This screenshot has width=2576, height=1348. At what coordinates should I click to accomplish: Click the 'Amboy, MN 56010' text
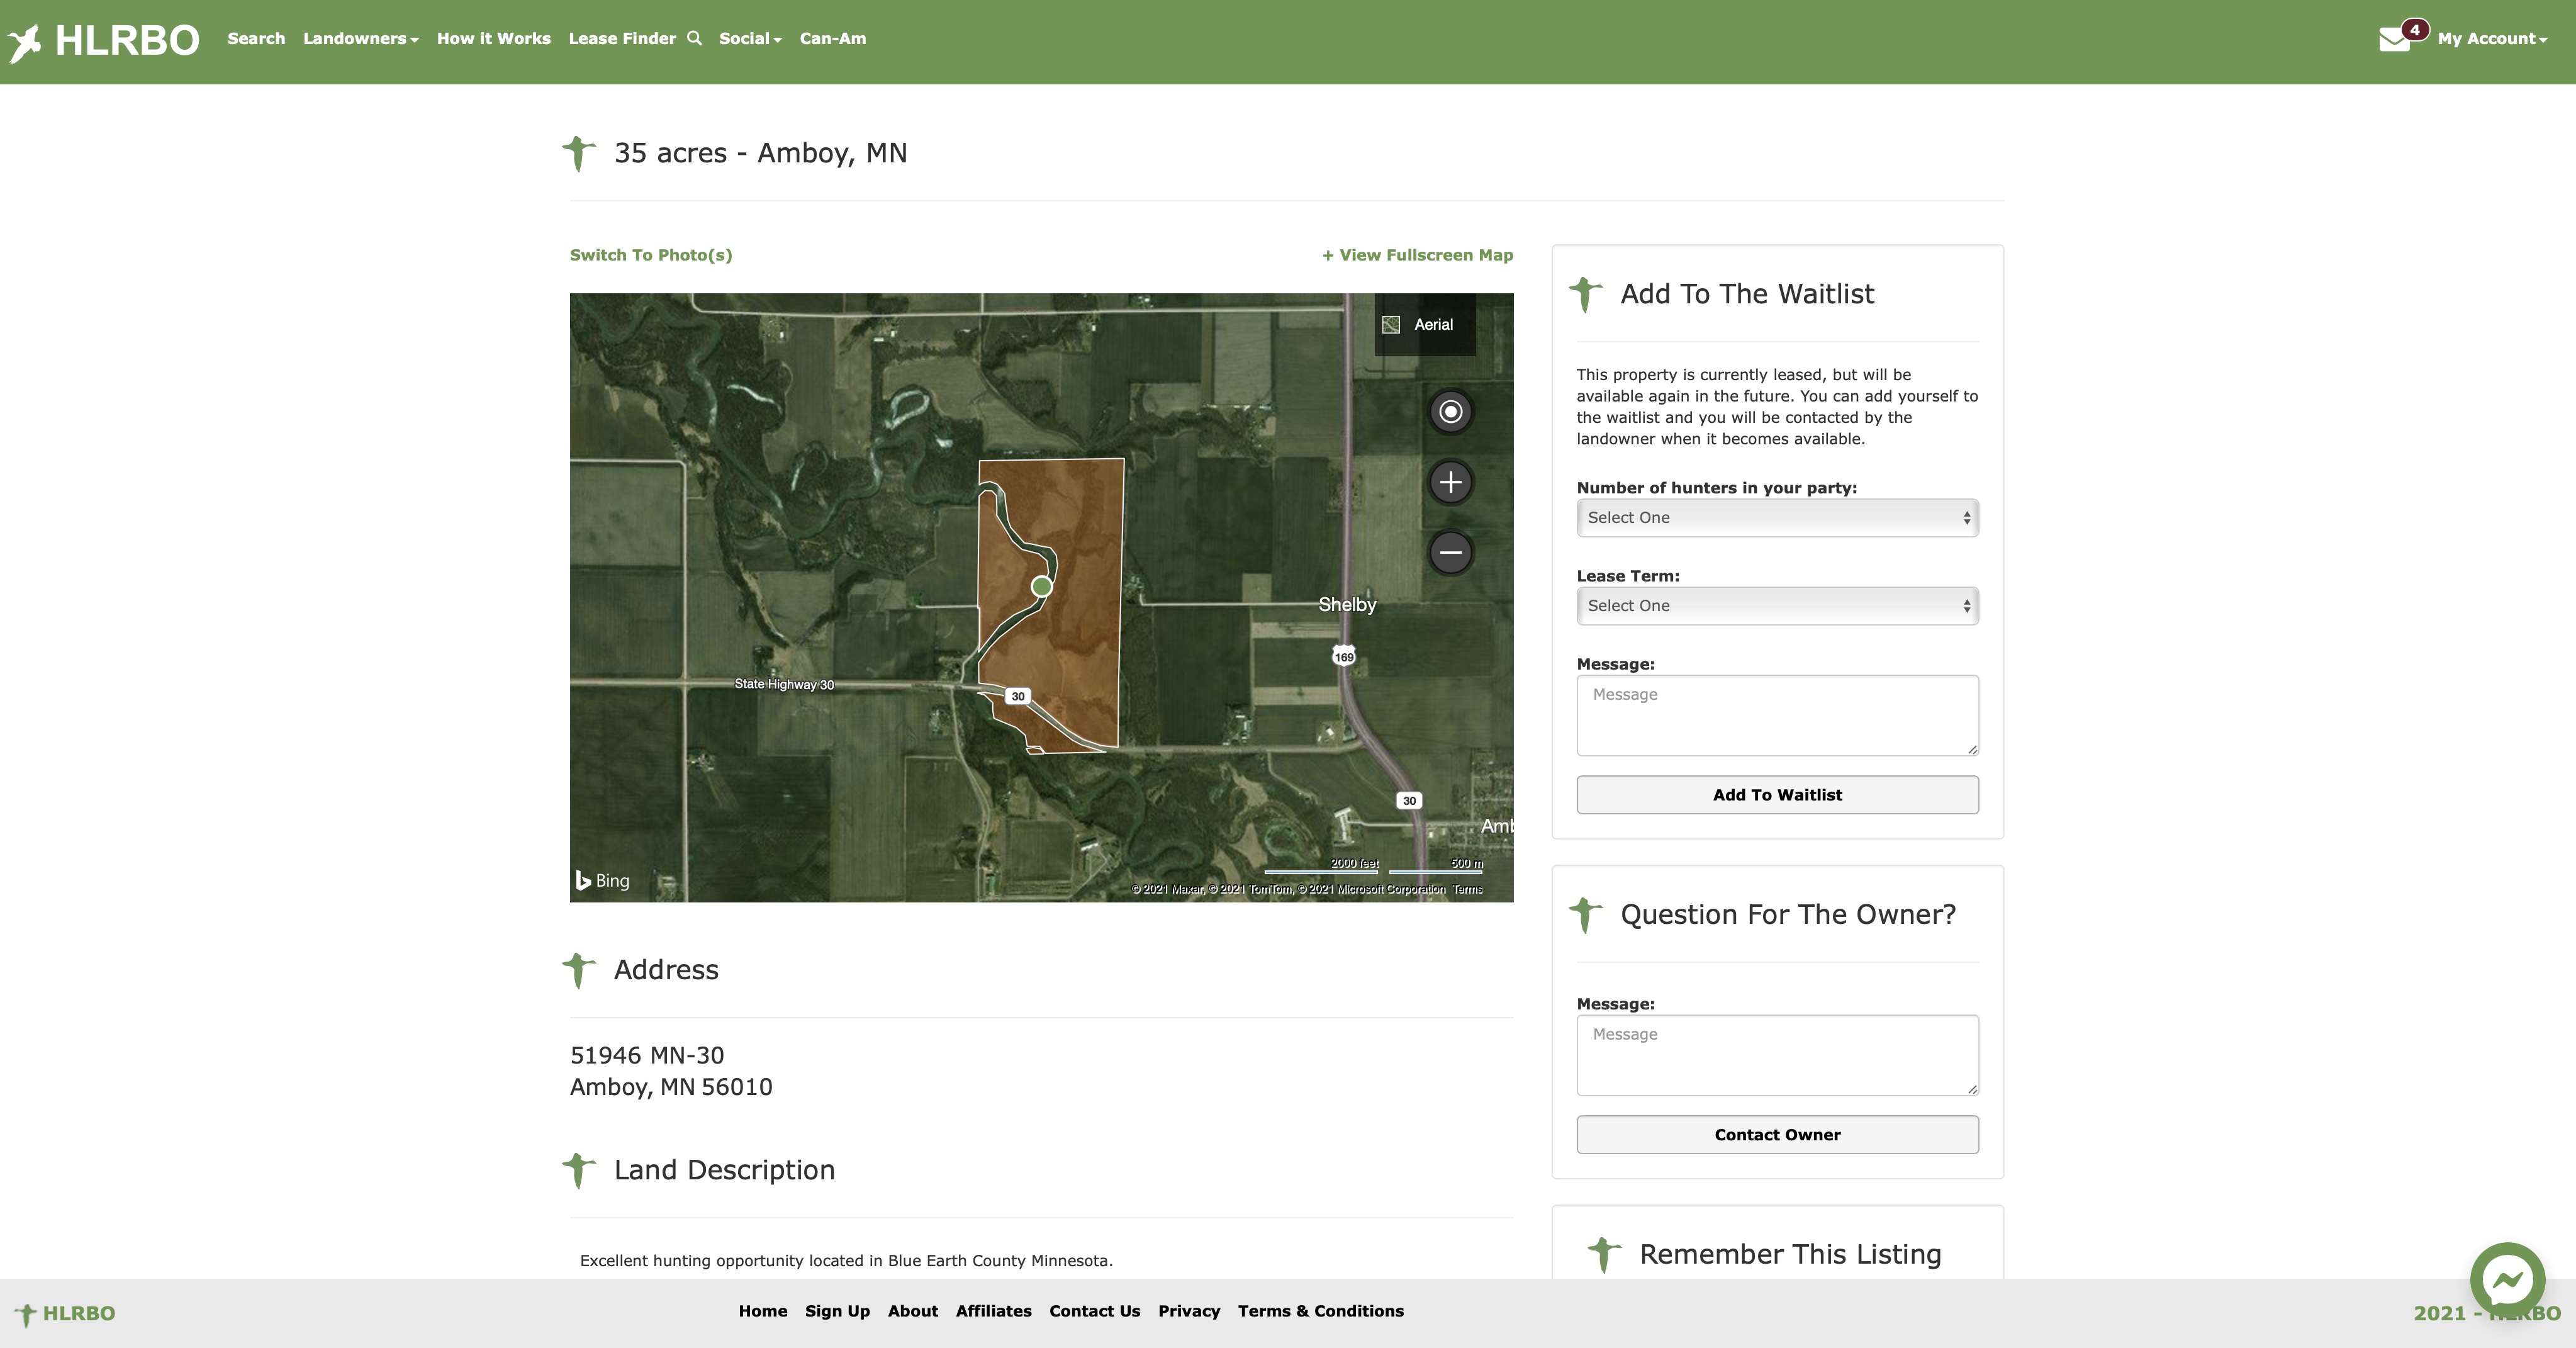pyautogui.click(x=671, y=1087)
